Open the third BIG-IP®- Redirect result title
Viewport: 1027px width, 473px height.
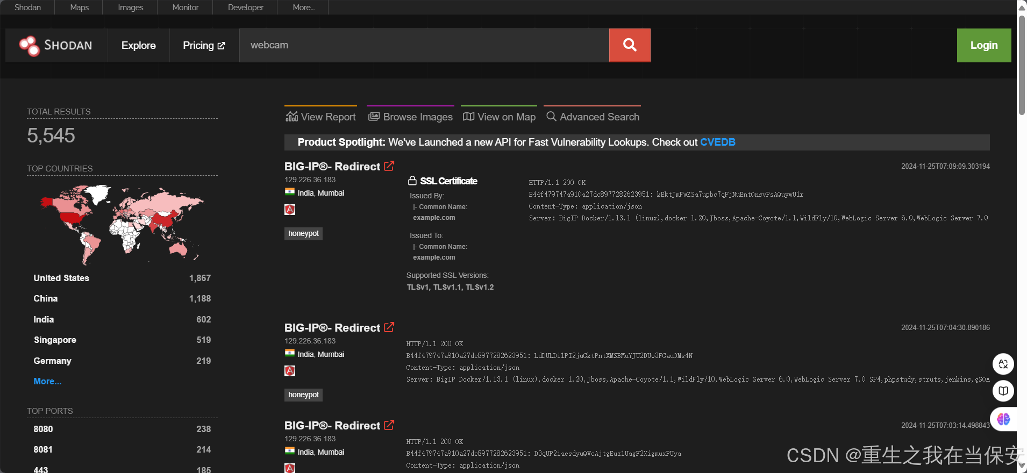coord(332,426)
